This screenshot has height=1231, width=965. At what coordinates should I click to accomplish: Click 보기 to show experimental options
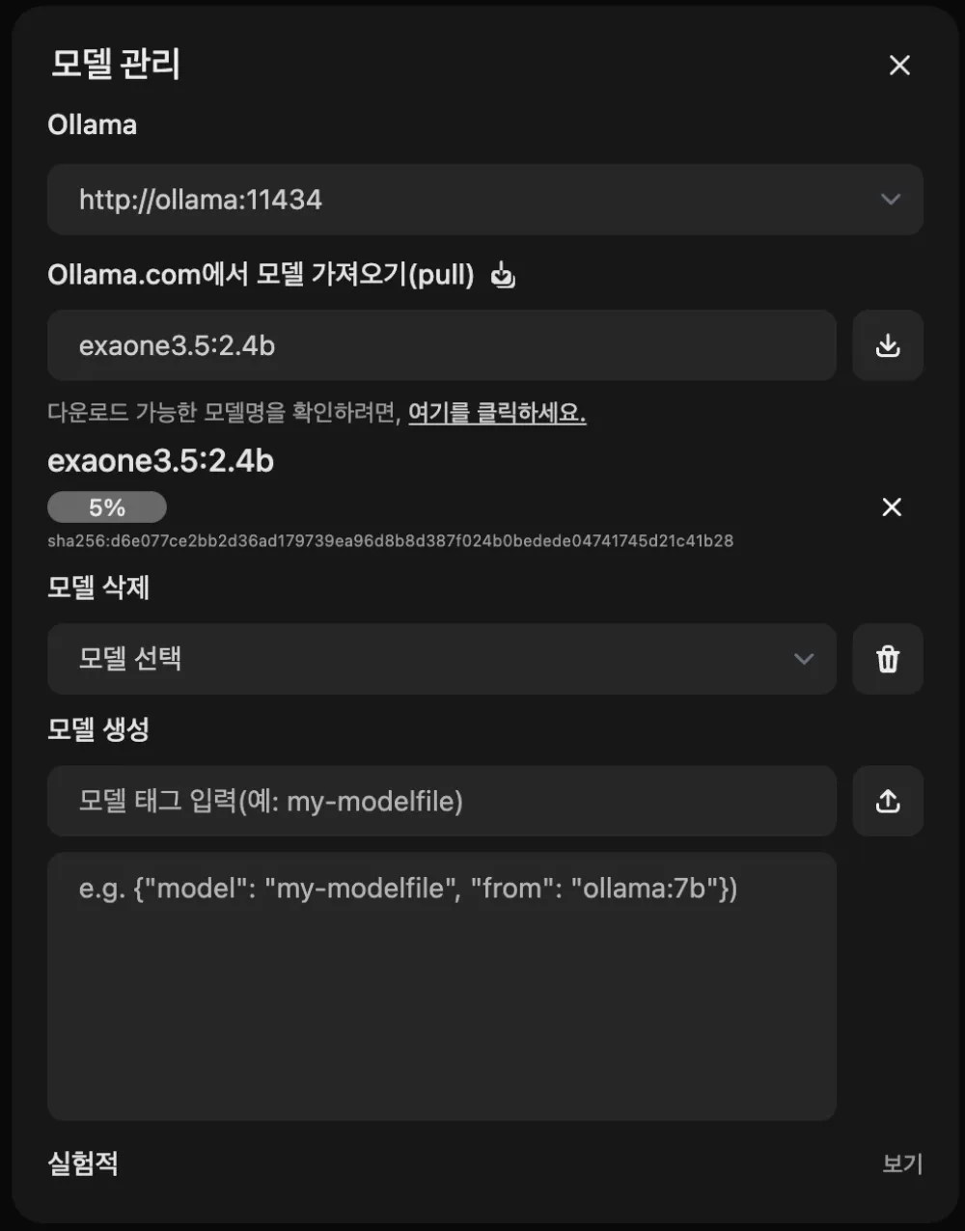tap(902, 1163)
